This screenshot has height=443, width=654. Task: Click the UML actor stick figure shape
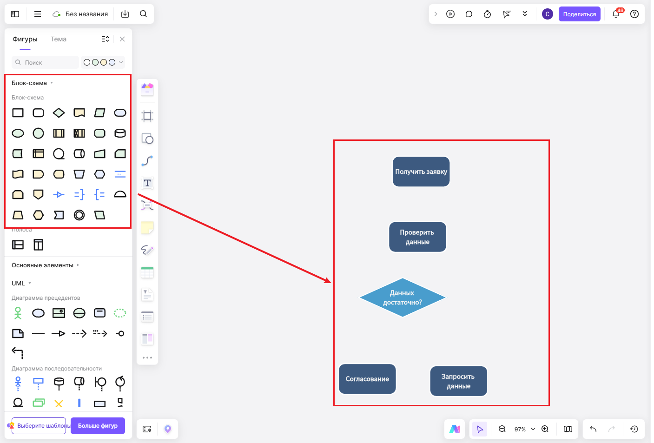coord(18,313)
